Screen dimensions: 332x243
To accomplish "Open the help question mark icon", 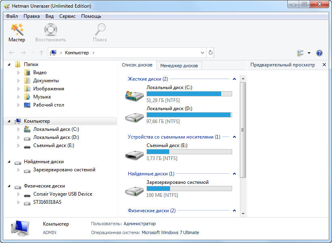I will [319, 53].
